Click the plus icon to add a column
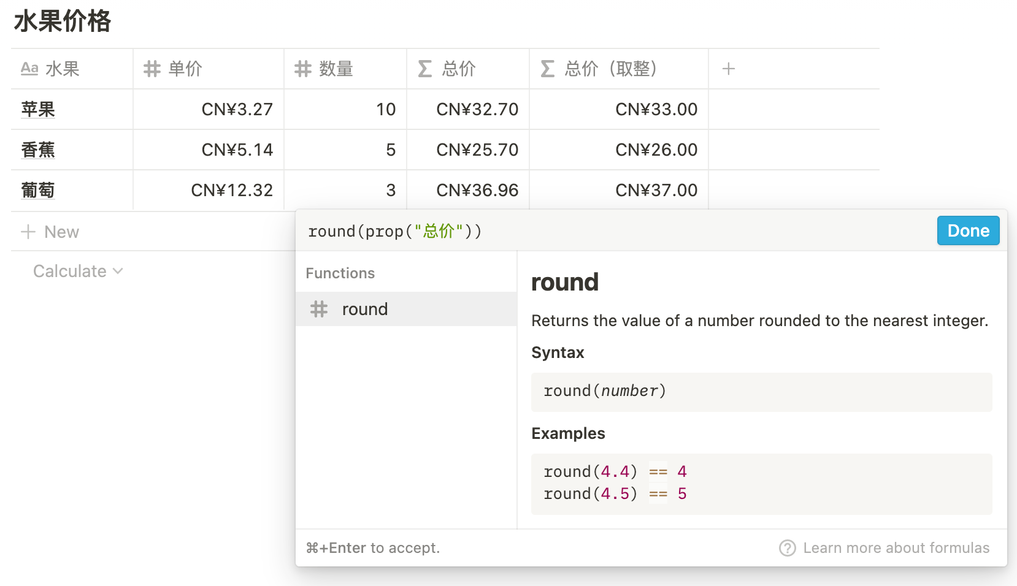 click(728, 69)
